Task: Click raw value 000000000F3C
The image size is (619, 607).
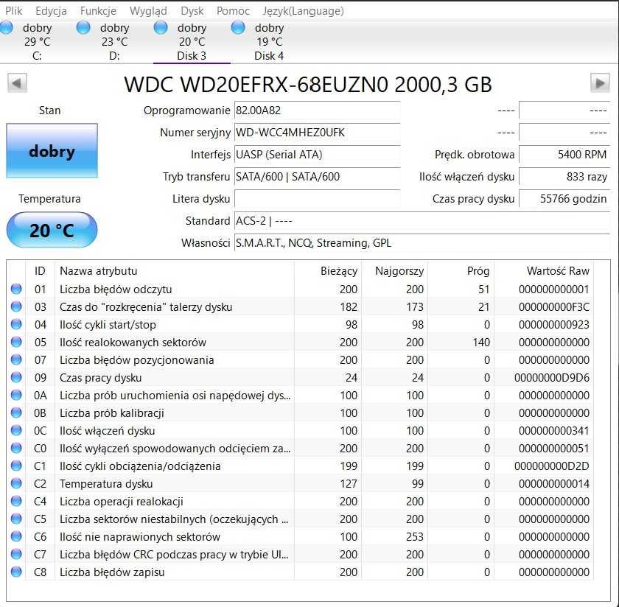Action: pos(554,307)
